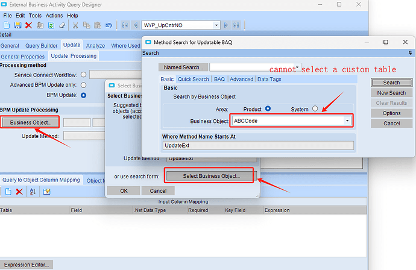
Task: Click the New document icon in main toolbar
Action: click(7, 25)
